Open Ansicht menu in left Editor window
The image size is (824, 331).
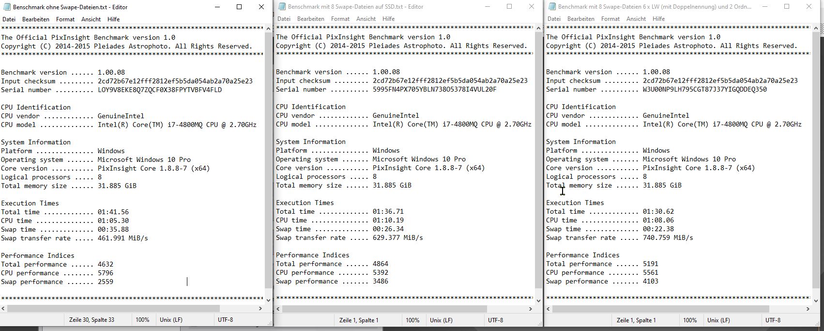pyautogui.click(x=91, y=19)
